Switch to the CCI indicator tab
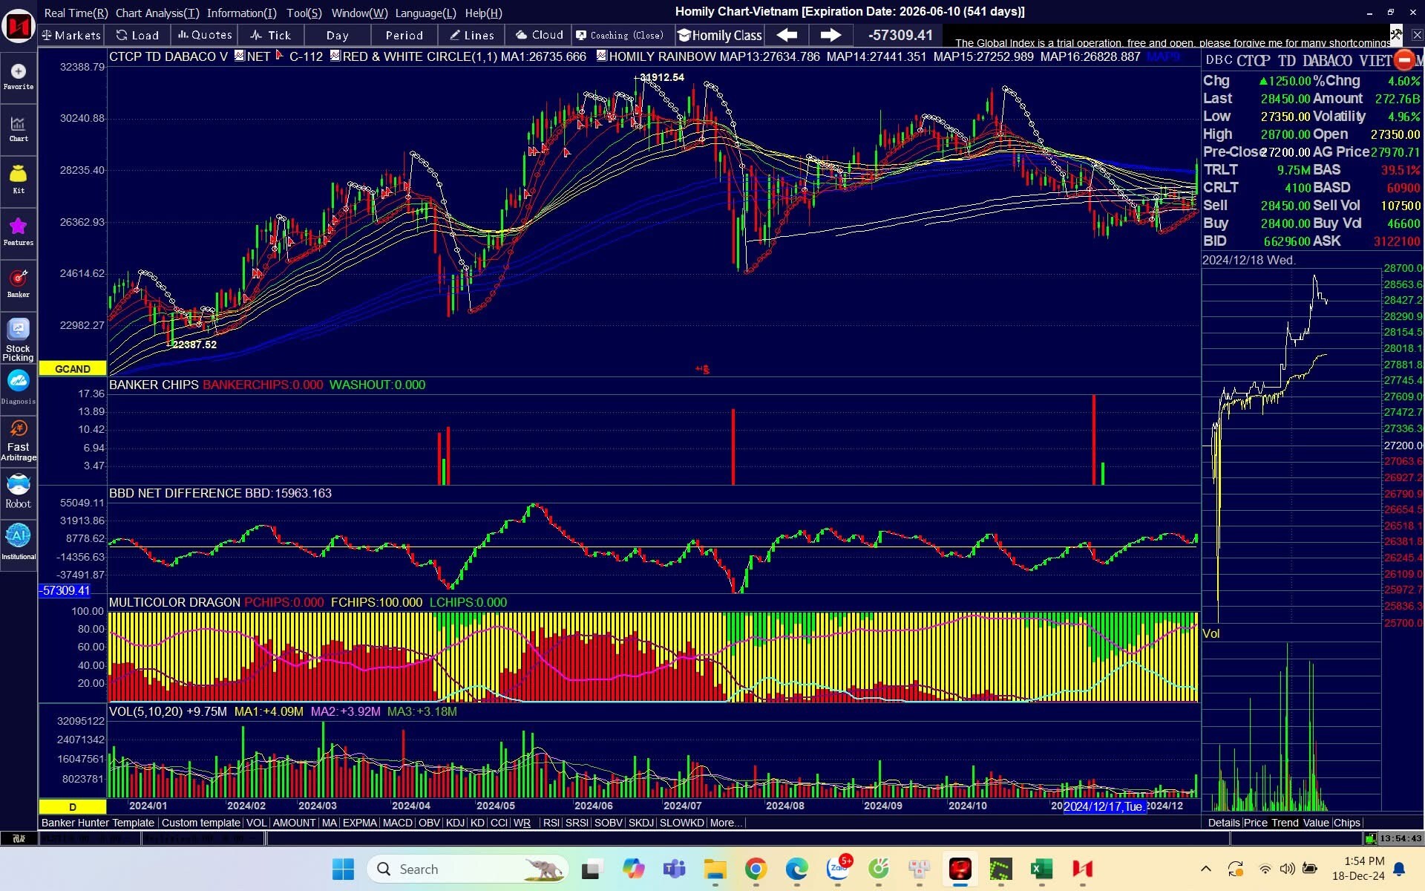The width and height of the screenshot is (1425, 891). tap(499, 823)
